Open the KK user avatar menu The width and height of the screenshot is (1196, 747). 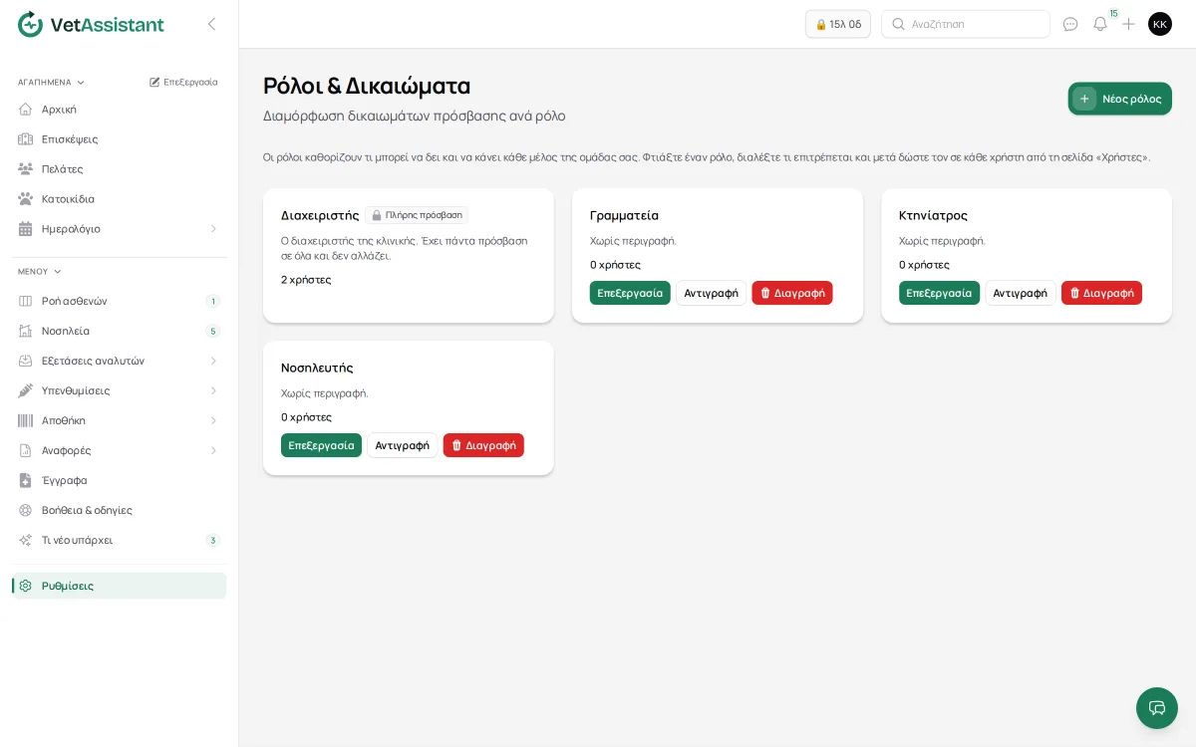point(1160,24)
